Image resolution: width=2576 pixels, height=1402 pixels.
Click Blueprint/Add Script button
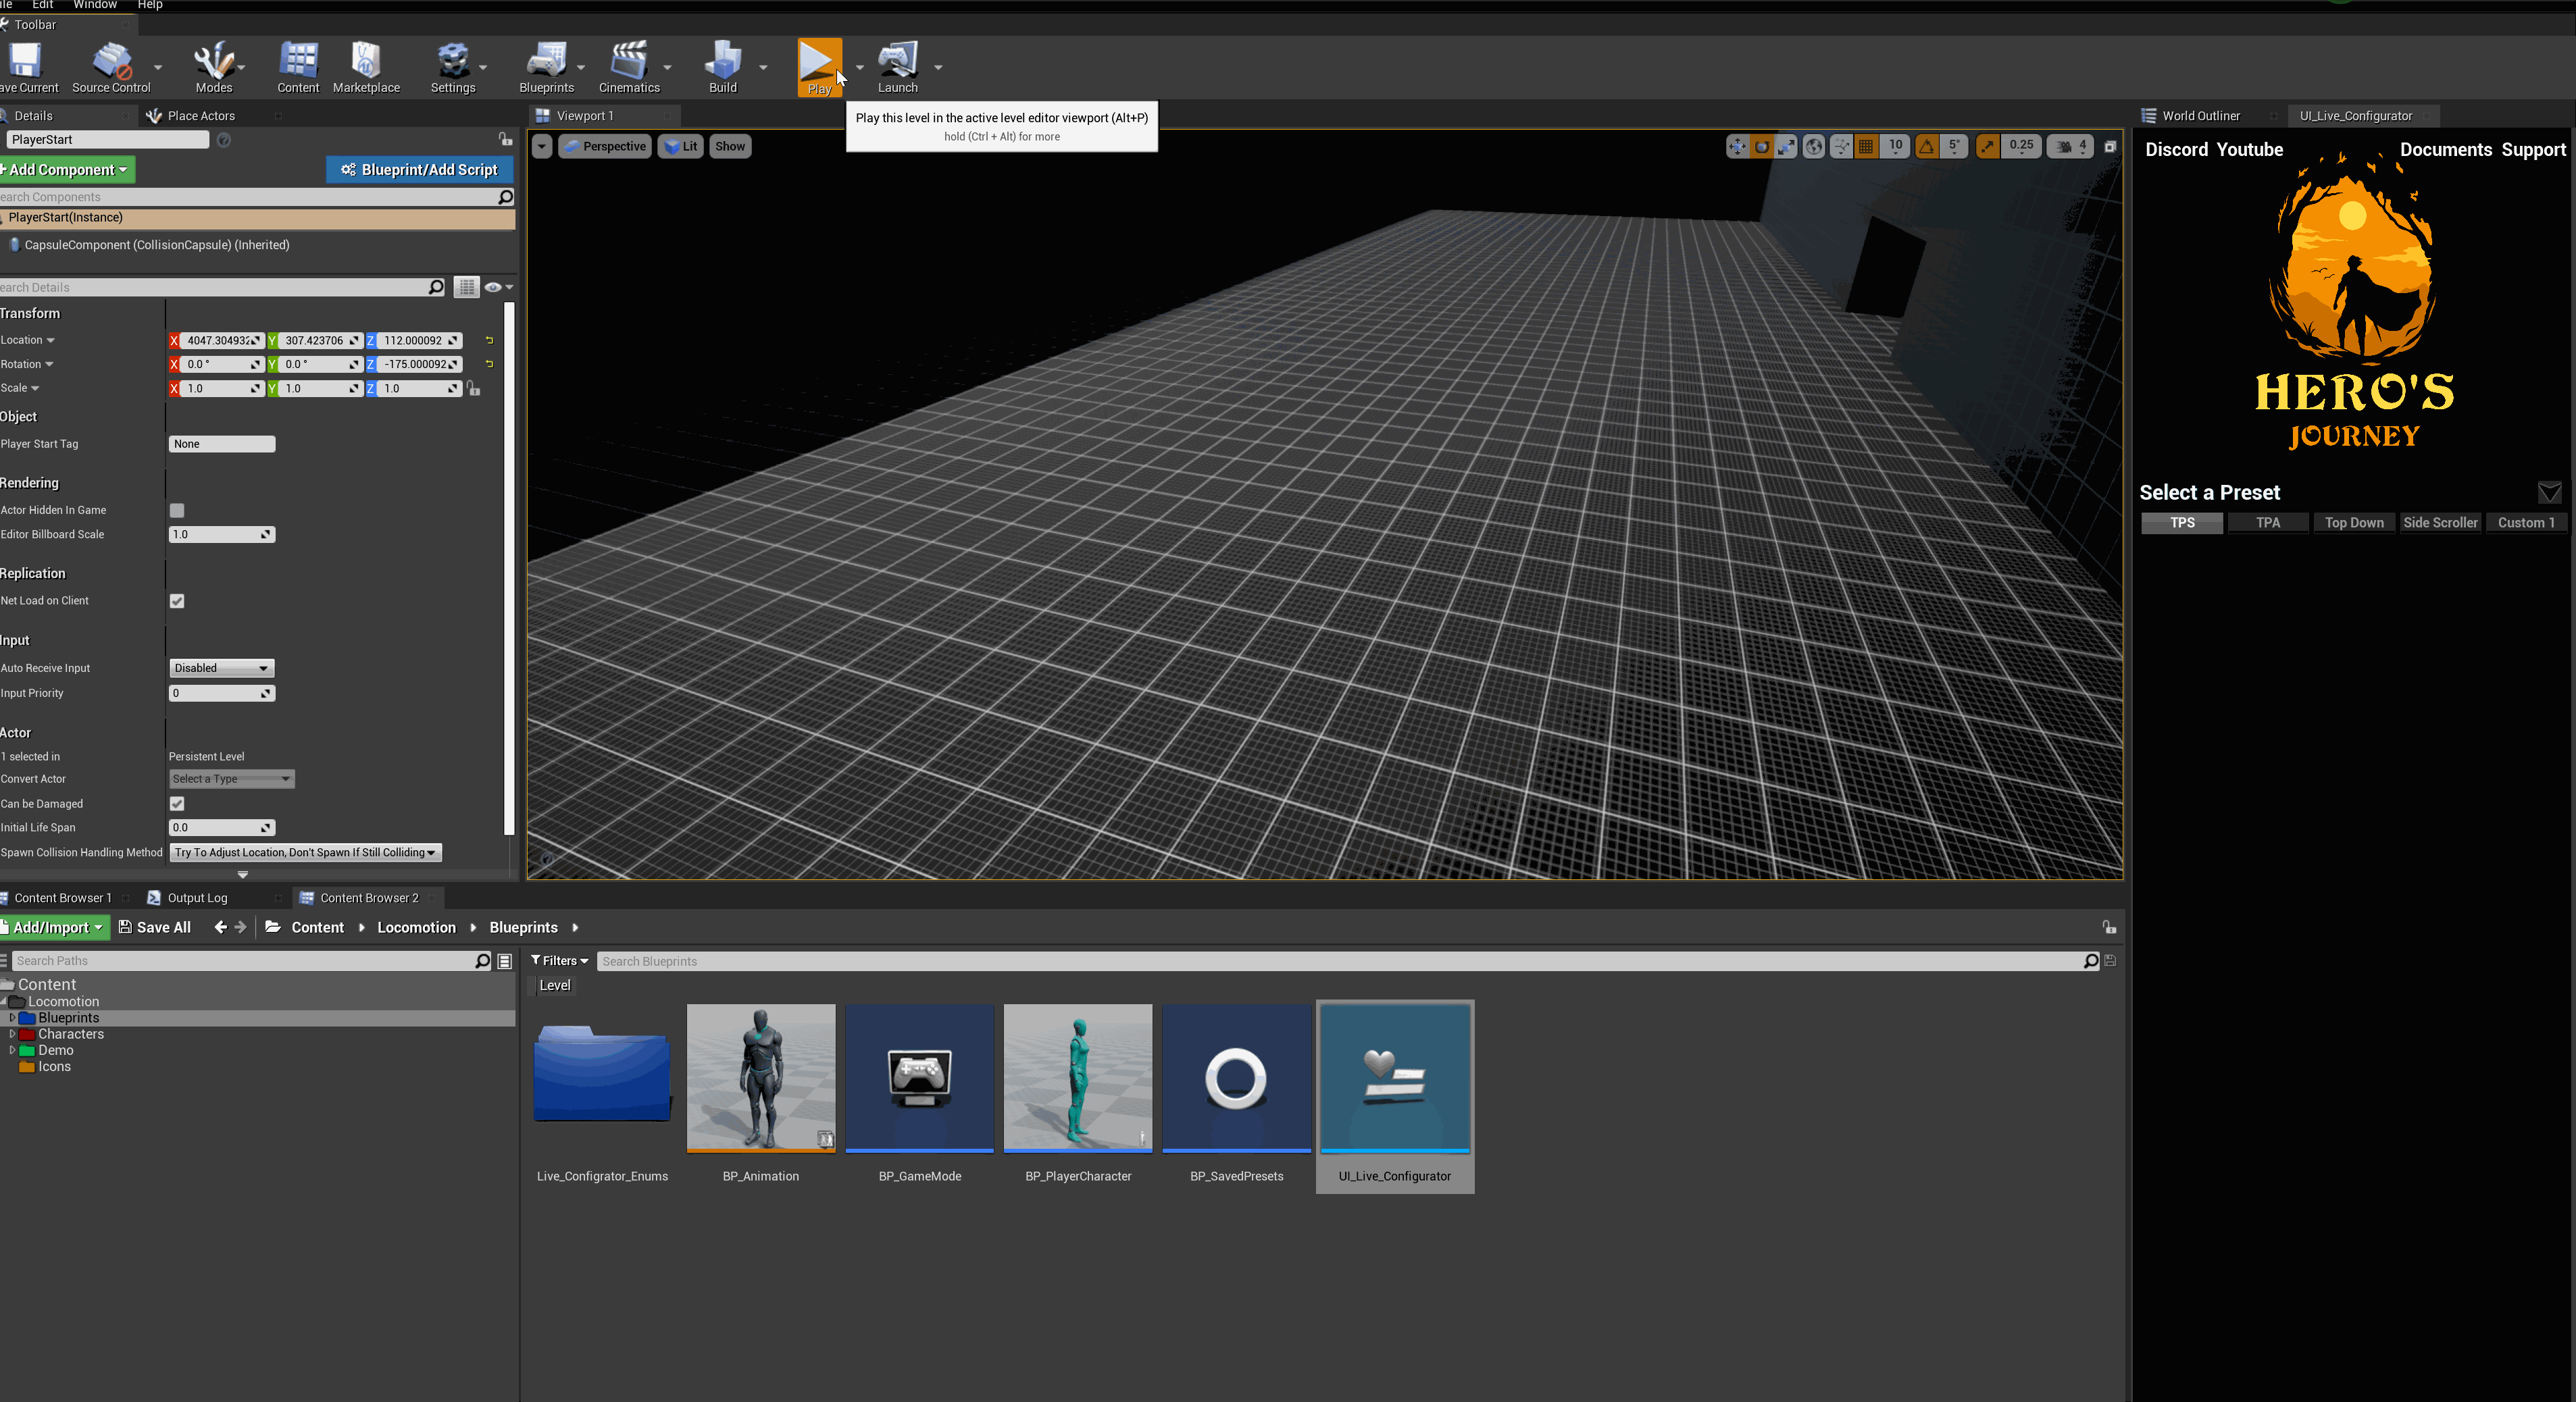420,170
